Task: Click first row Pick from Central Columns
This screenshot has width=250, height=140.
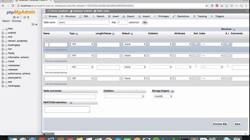Action: (x=56, y=50)
